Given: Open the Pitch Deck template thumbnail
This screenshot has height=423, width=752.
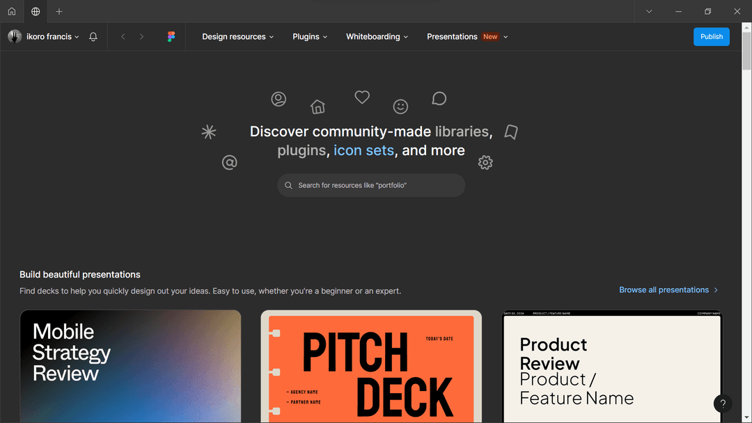Looking at the screenshot, I should 371,366.
